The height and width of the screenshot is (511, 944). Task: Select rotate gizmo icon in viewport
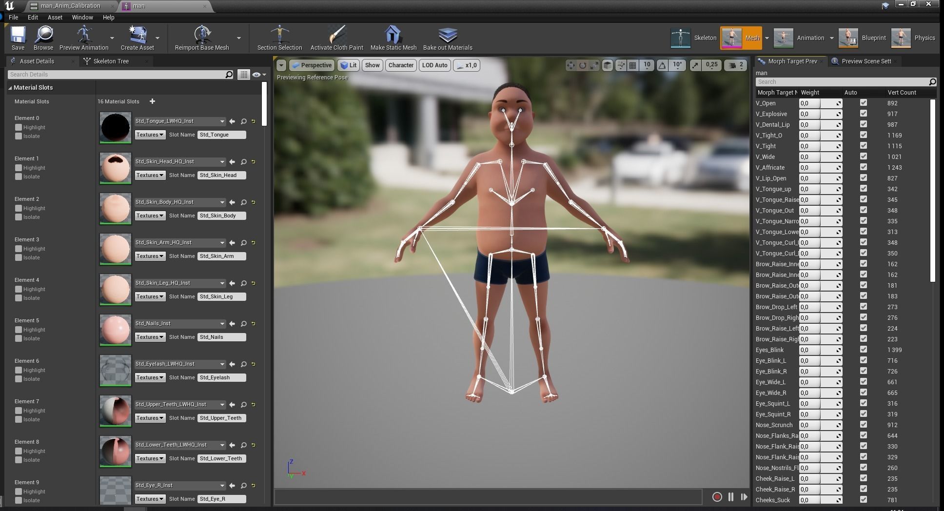point(583,65)
